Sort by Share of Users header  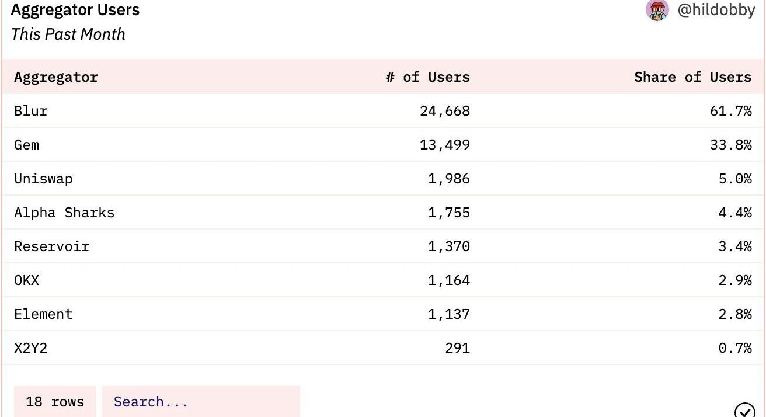point(693,77)
